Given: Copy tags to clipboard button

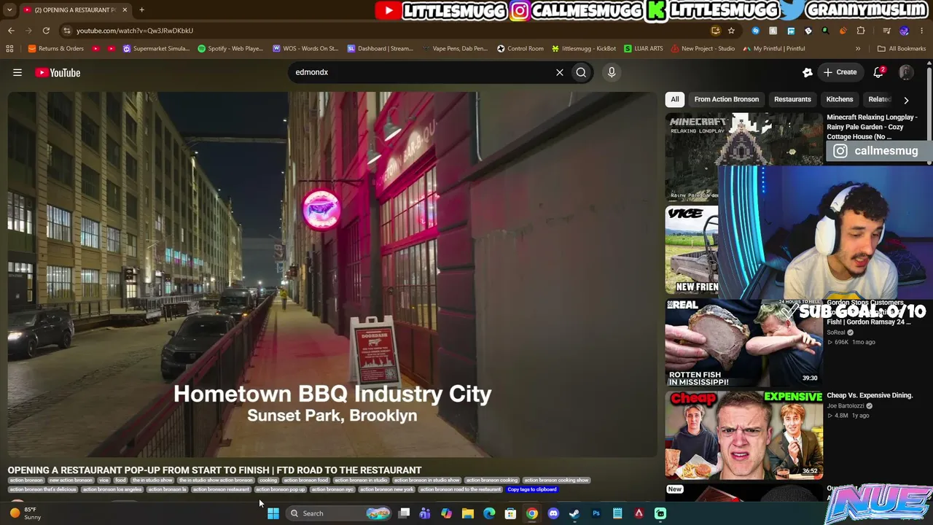Looking at the screenshot, I should (x=532, y=489).
